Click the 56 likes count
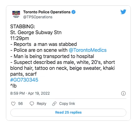The height and width of the screenshot is (126, 137). point(21,104)
